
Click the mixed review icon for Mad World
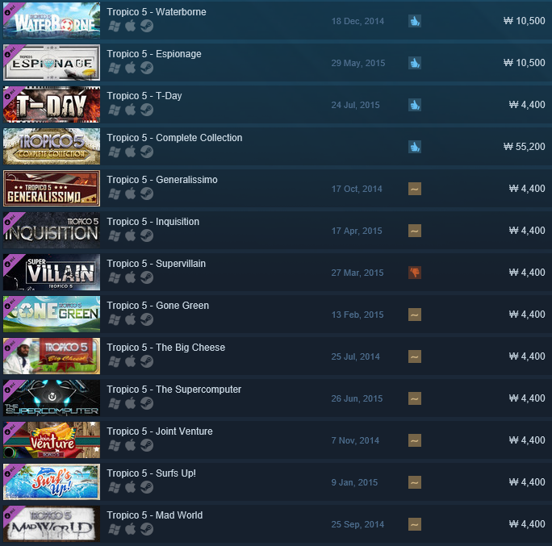click(x=415, y=524)
